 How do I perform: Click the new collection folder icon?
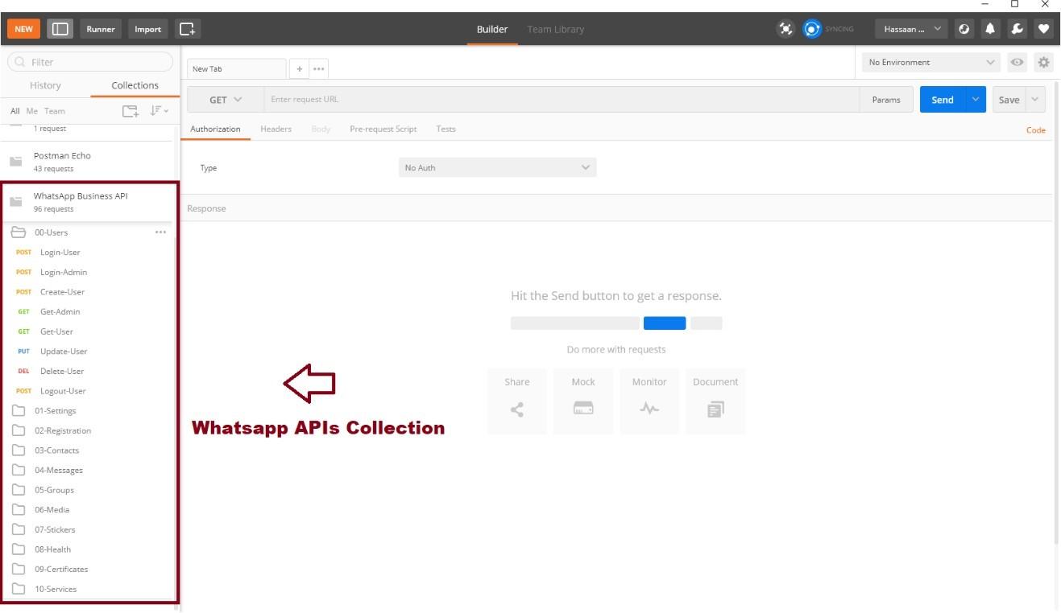click(130, 111)
